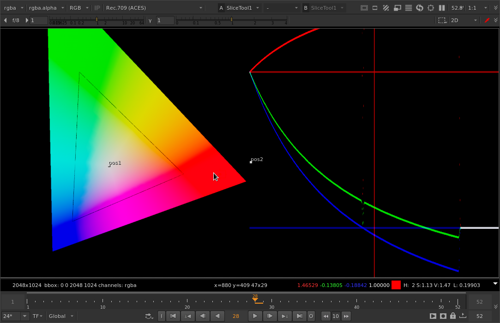The width and height of the screenshot is (500, 323).
Task: Go to first frame button
Action: click(173, 316)
